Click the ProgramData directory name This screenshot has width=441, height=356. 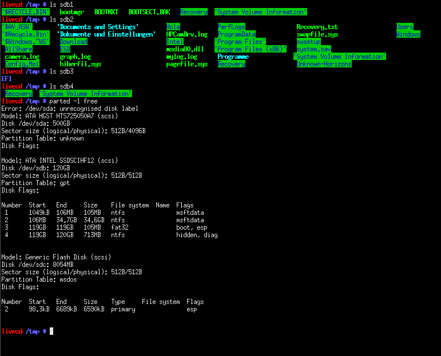[237, 34]
